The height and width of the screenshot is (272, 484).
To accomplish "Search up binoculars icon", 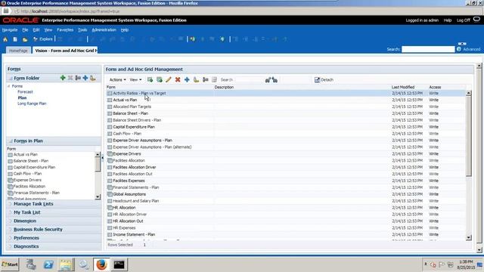I will 268,80.
